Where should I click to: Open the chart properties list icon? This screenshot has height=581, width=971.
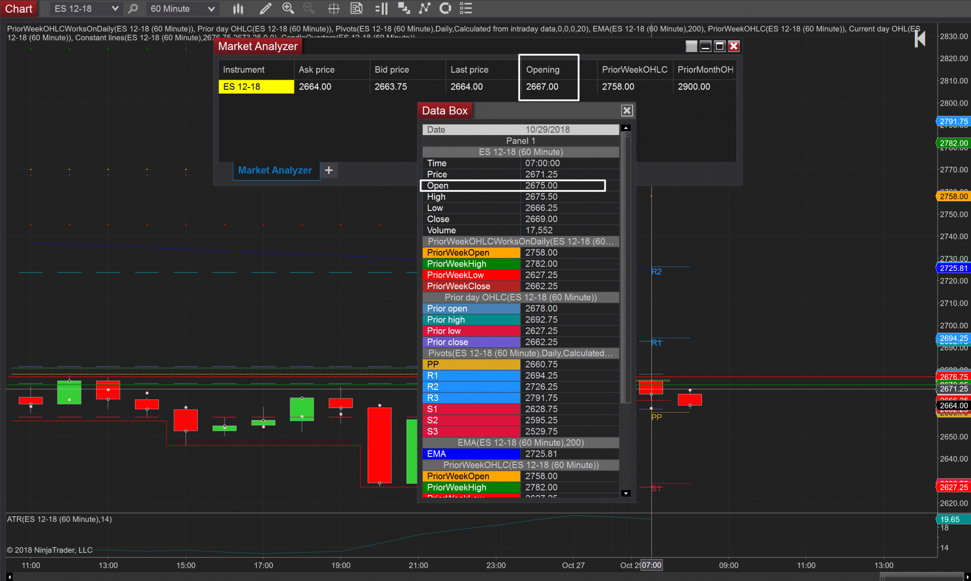click(466, 8)
